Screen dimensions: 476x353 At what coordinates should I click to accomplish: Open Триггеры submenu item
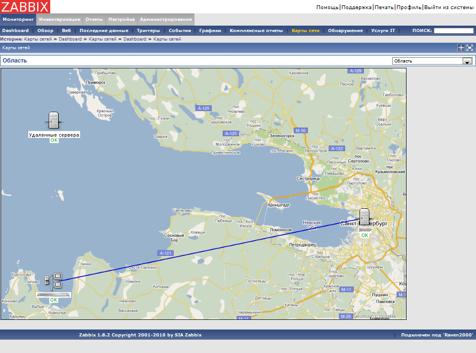(x=148, y=30)
